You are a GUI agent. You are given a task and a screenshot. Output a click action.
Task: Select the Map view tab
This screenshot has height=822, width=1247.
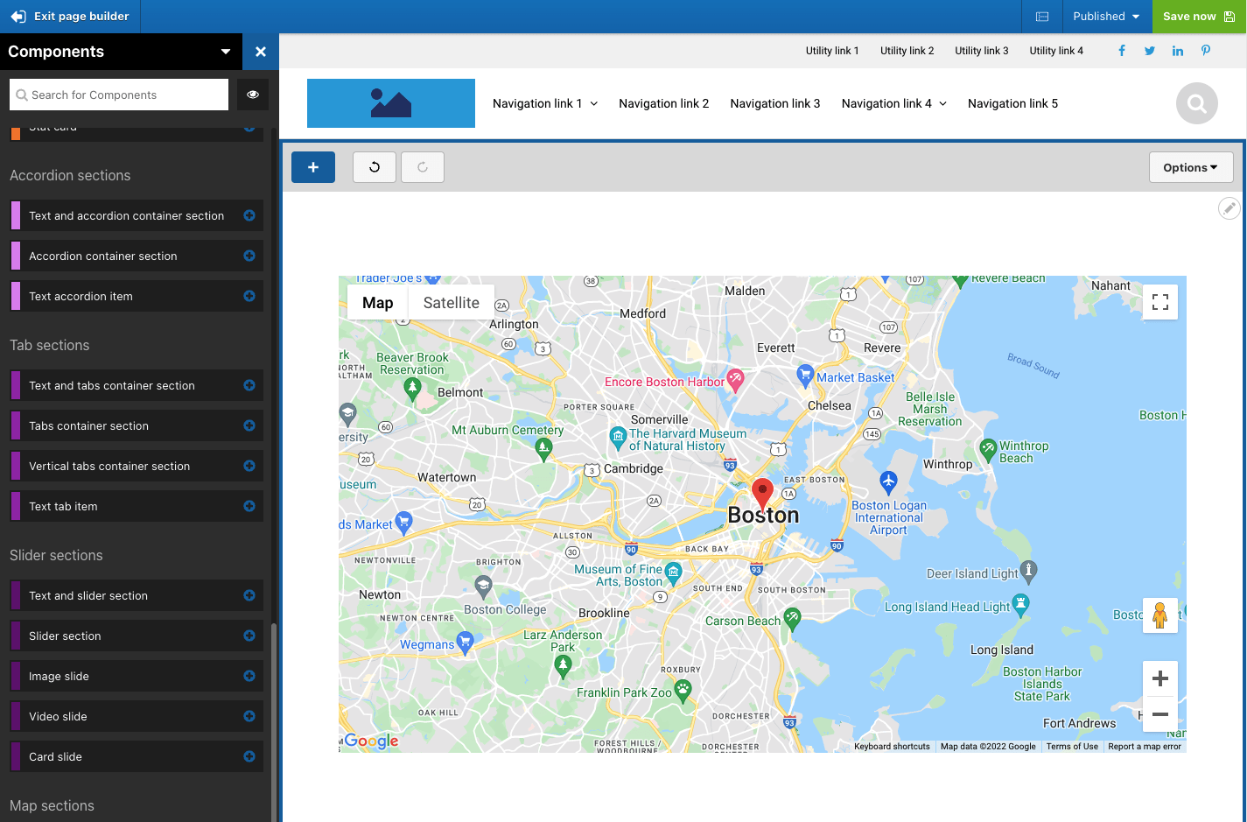tap(378, 303)
